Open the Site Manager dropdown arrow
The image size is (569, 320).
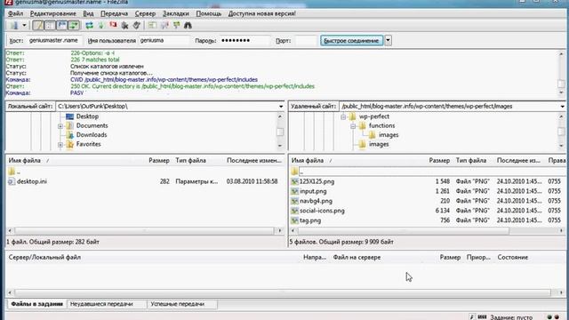coord(24,26)
